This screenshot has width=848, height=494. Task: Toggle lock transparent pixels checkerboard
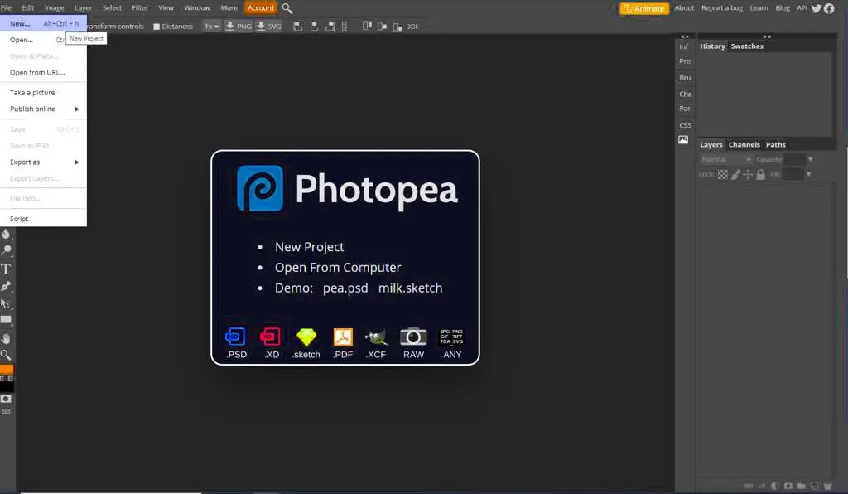pyautogui.click(x=722, y=174)
